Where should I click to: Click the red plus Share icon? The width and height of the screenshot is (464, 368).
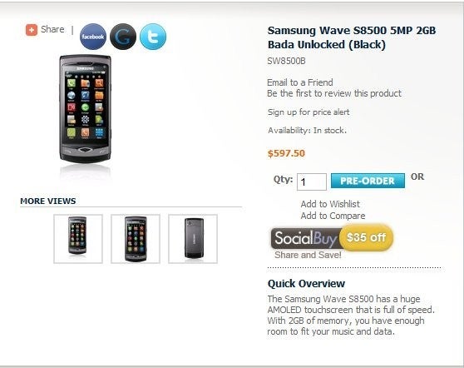pyautogui.click(x=32, y=30)
